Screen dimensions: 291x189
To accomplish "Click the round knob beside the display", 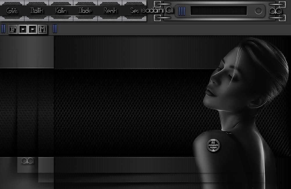I will (x=258, y=11).
